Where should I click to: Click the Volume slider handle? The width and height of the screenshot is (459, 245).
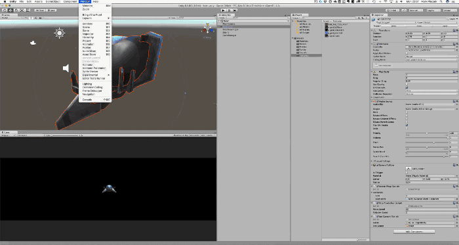pos(447,138)
